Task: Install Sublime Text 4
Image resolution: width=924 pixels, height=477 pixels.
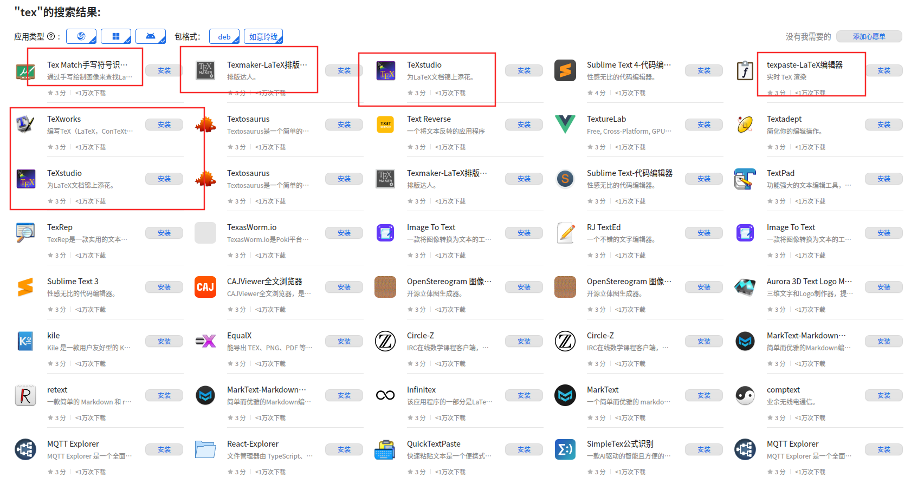Action: [x=704, y=71]
